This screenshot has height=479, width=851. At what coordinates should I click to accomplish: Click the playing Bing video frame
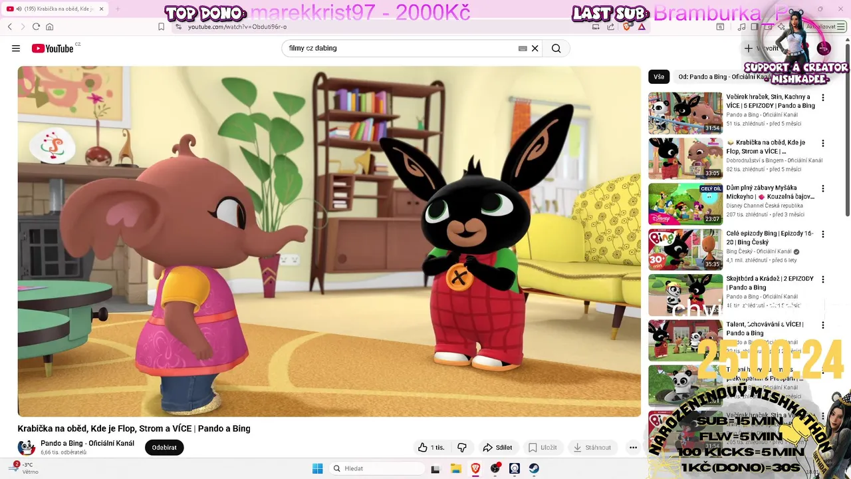click(329, 241)
